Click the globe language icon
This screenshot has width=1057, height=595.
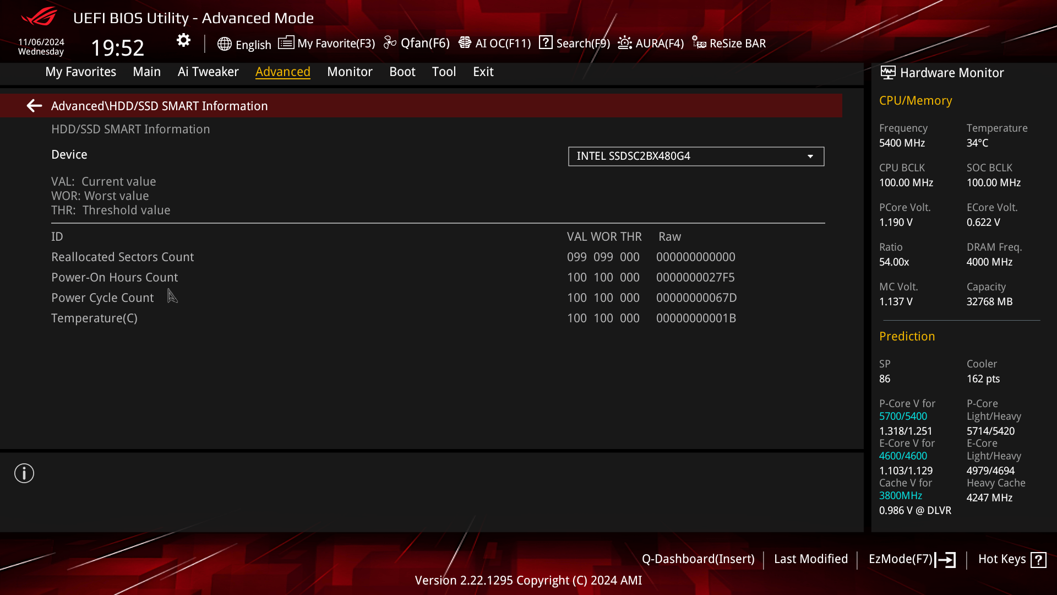click(x=224, y=44)
